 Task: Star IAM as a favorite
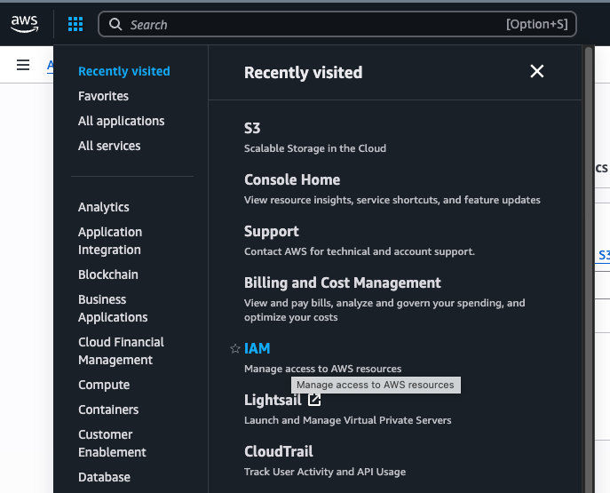pyautogui.click(x=235, y=349)
